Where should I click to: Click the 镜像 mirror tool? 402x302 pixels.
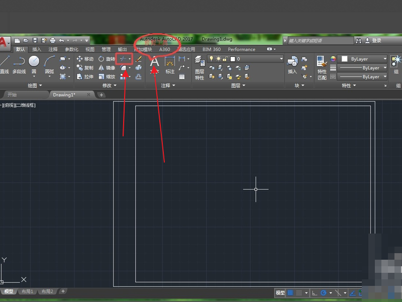107,67
